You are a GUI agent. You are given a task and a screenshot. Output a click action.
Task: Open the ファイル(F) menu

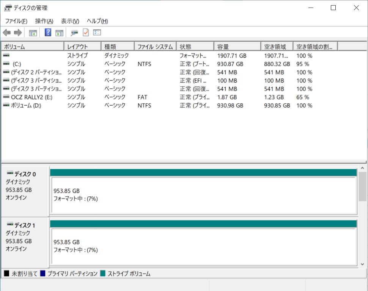(x=16, y=21)
